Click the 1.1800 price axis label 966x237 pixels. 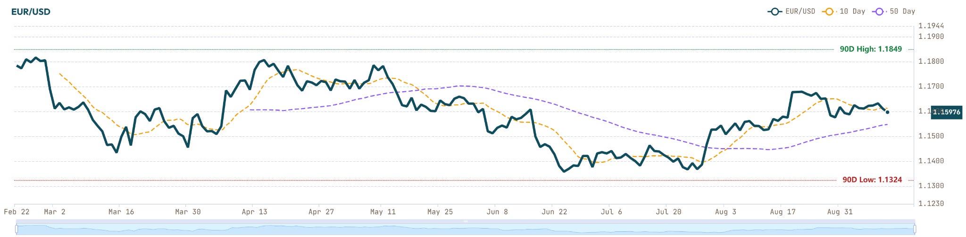click(x=931, y=62)
